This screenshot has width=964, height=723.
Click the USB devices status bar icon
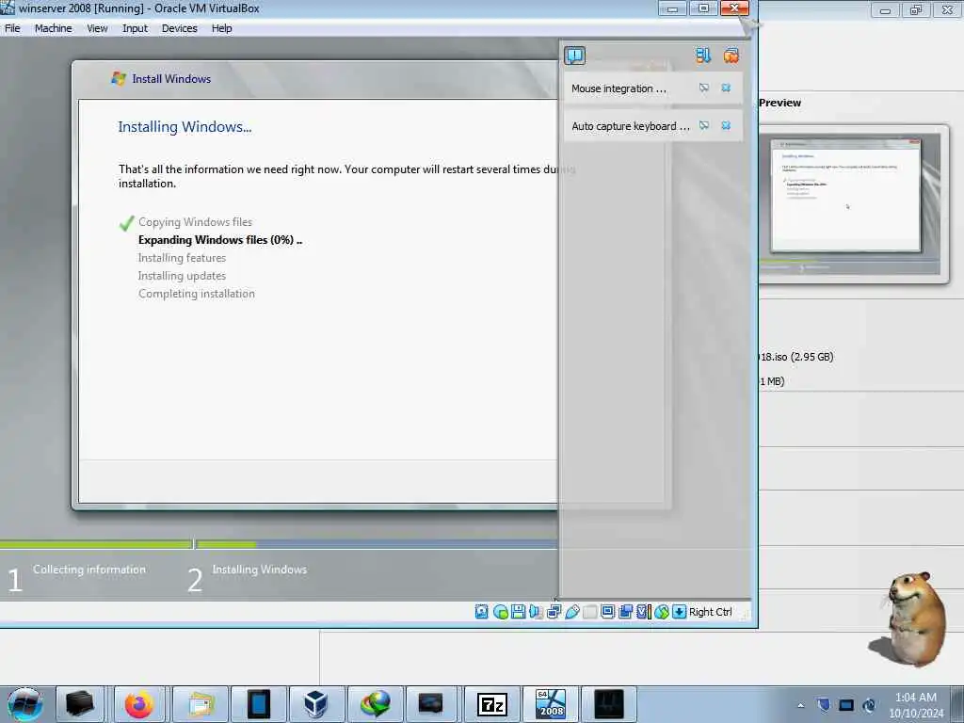pos(571,612)
